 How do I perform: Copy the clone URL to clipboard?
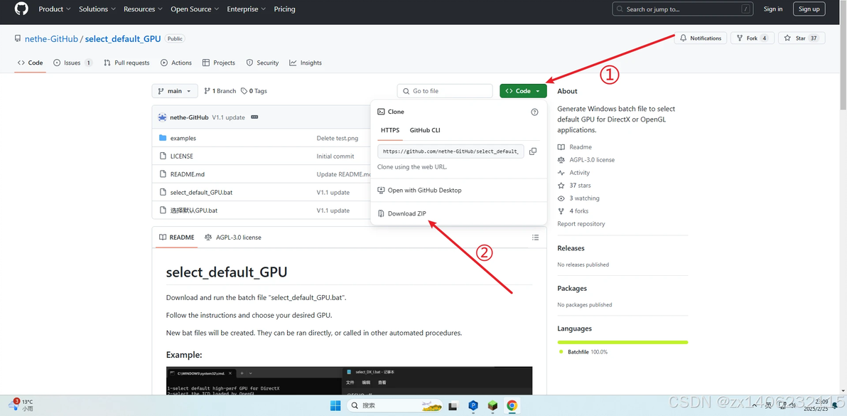point(533,151)
